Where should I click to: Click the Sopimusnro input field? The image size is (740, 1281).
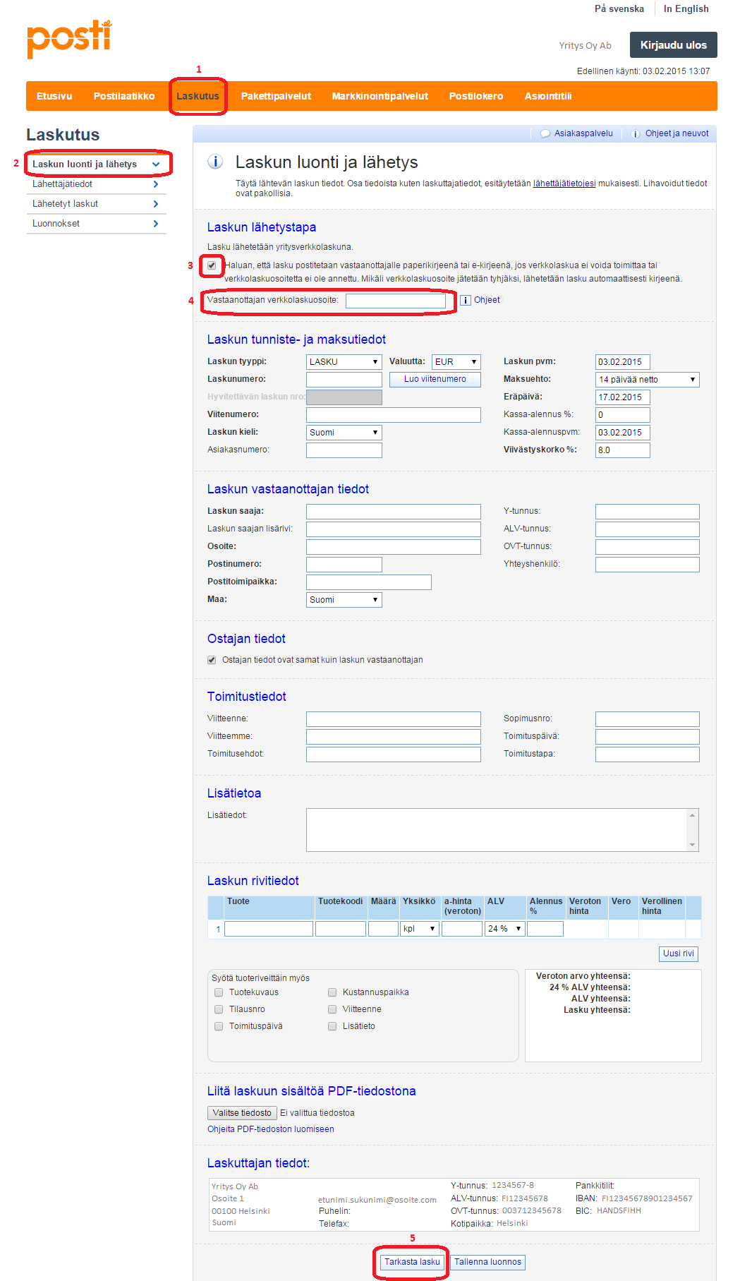point(648,719)
